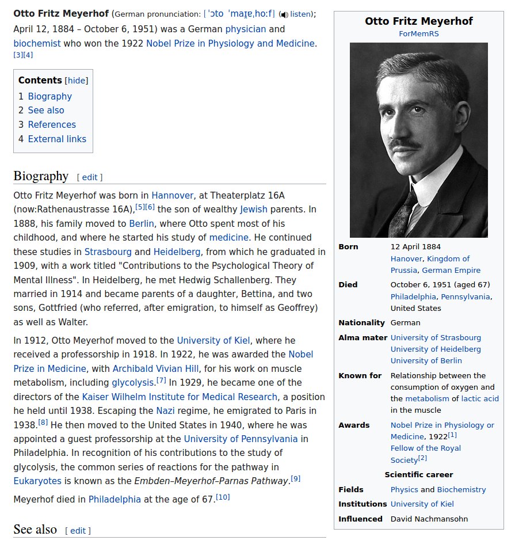Play the pronunciation audio speaker icon

[x=284, y=15]
